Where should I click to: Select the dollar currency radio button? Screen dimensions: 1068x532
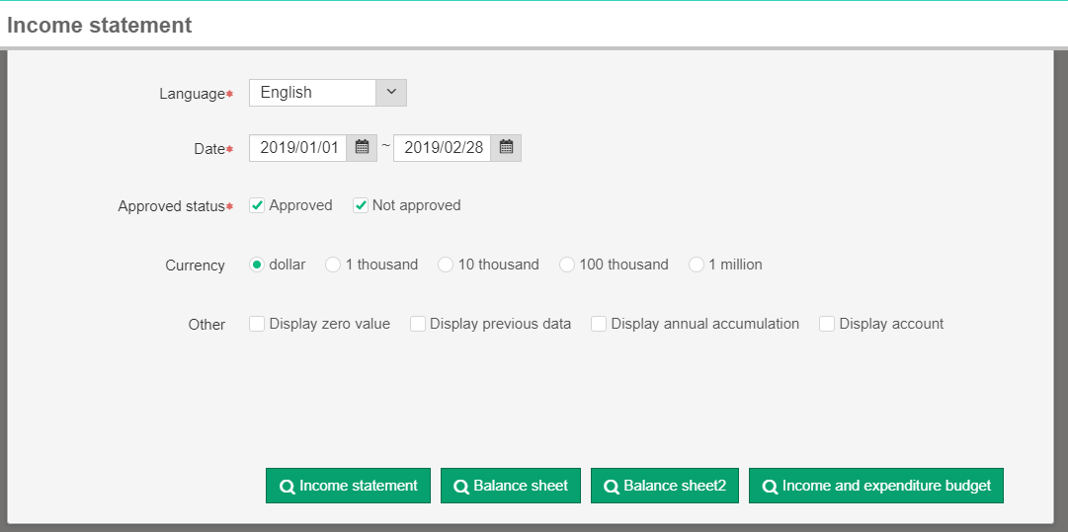[257, 265]
